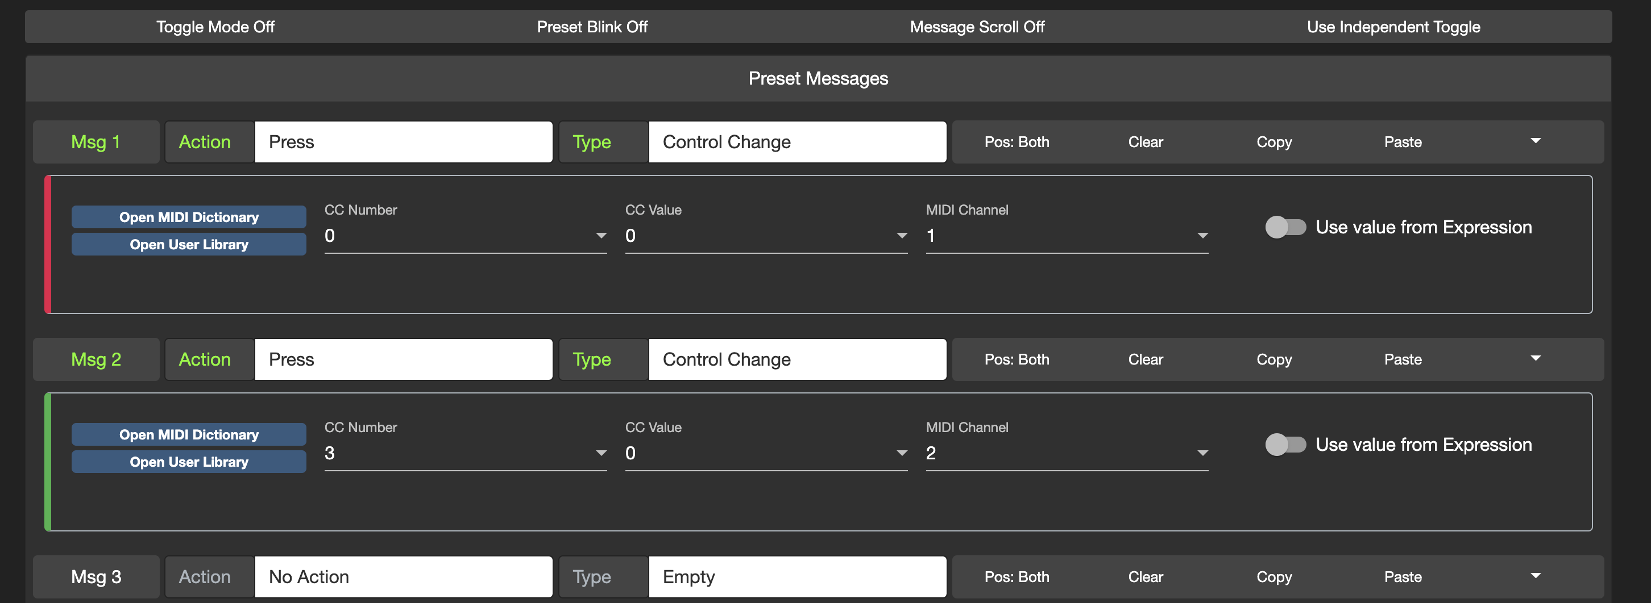Click Preset Blink Off option
The width and height of the screenshot is (1651, 603).
592,27
